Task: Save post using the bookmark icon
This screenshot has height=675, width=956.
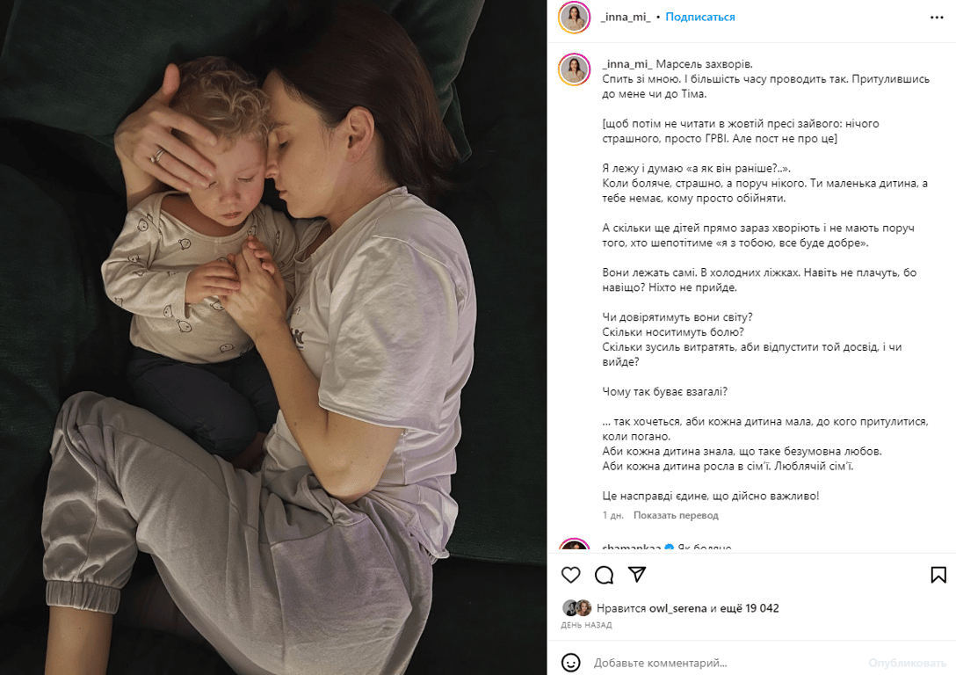Action: 938,575
